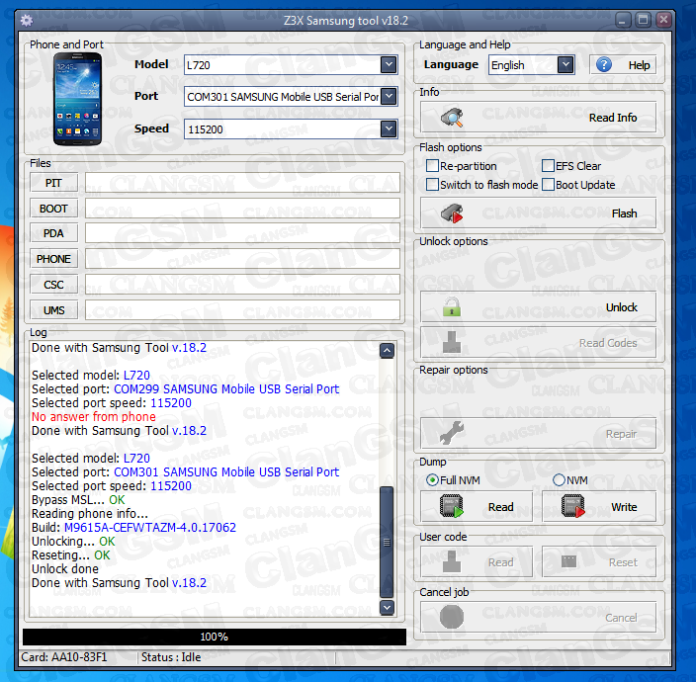The width and height of the screenshot is (696, 682).
Task: Select the NVM radio button
Action: [x=559, y=480]
